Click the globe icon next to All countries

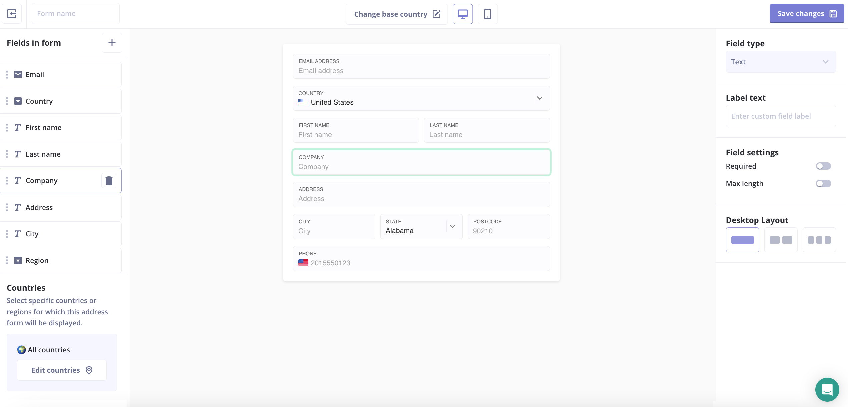coord(21,350)
